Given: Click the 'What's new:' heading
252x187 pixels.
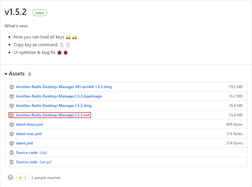Looking at the screenshot, I should [16, 26].
